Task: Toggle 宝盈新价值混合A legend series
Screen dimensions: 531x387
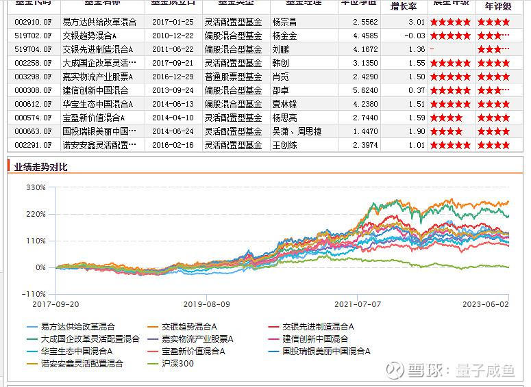Action: [x=186, y=351]
